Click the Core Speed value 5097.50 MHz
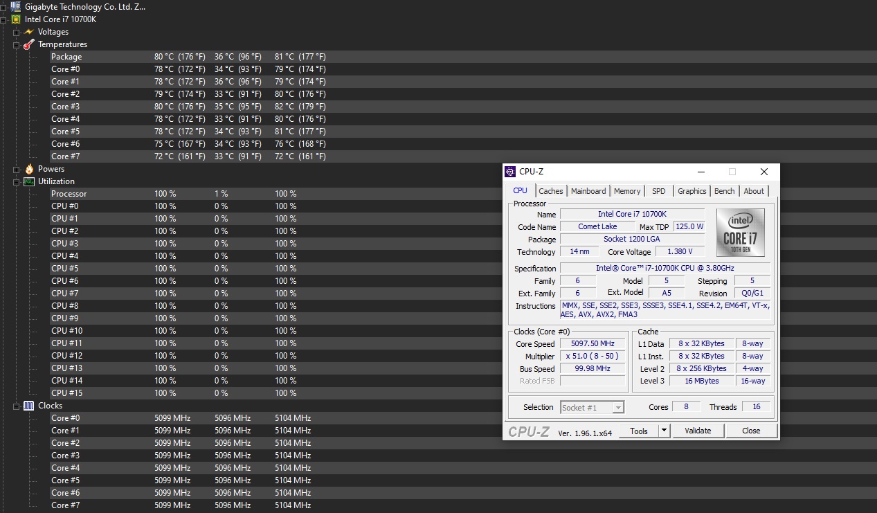The height and width of the screenshot is (513, 877). pos(593,343)
